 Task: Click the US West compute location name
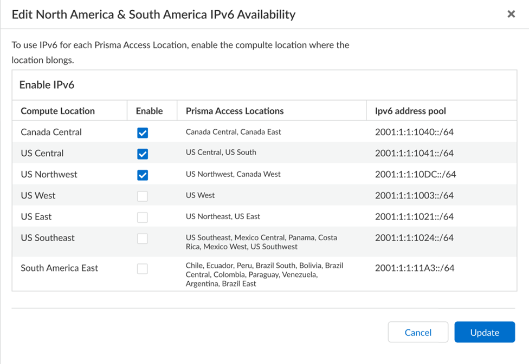(38, 195)
